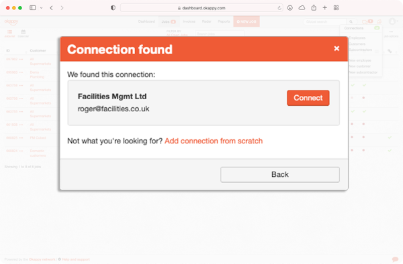Show tab overview grid icon
The image size is (403, 264).
click(x=336, y=8)
